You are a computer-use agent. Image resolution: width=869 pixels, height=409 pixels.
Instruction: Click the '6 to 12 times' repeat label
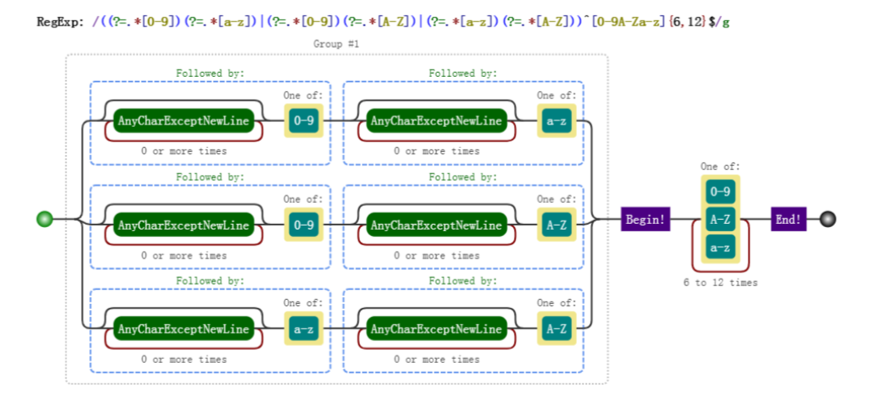coord(720,282)
